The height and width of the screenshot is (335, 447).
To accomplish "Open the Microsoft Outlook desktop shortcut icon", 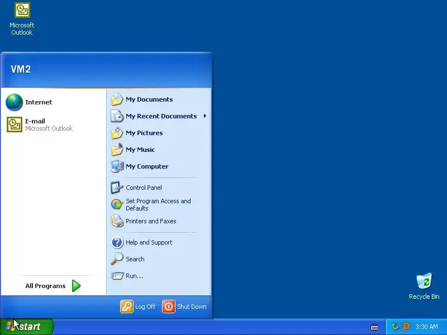I will click(22, 10).
